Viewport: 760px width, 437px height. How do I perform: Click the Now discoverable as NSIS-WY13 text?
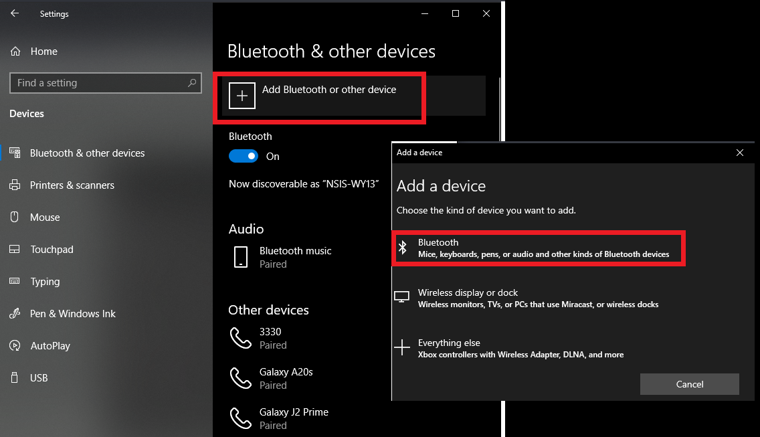(304, 184)
